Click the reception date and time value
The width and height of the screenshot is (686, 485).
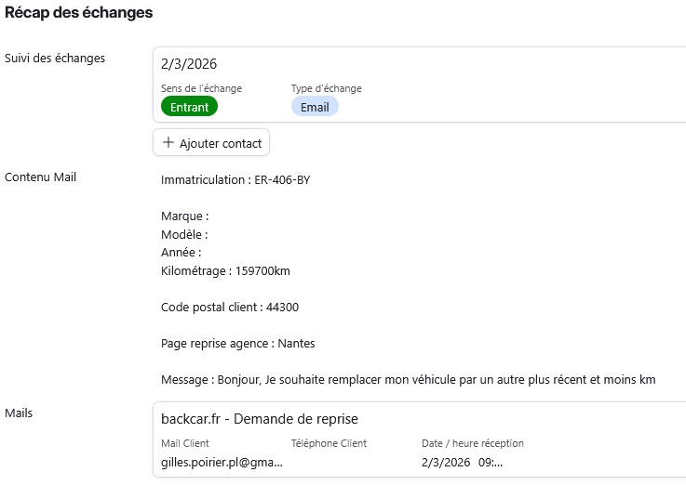468,462
